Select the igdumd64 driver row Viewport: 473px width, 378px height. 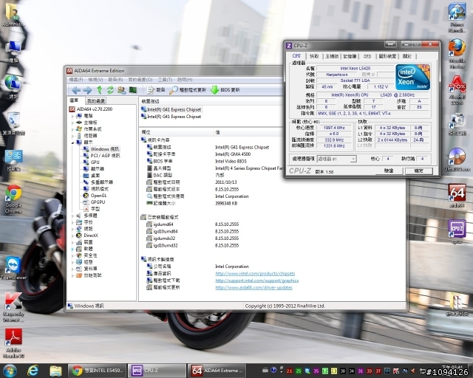click(x=163, y=224)
